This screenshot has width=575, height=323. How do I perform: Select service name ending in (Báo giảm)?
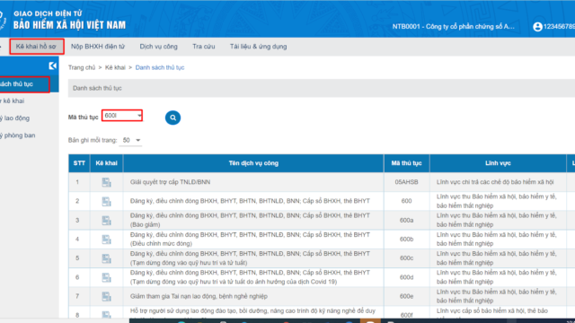(x=250, y=220)
